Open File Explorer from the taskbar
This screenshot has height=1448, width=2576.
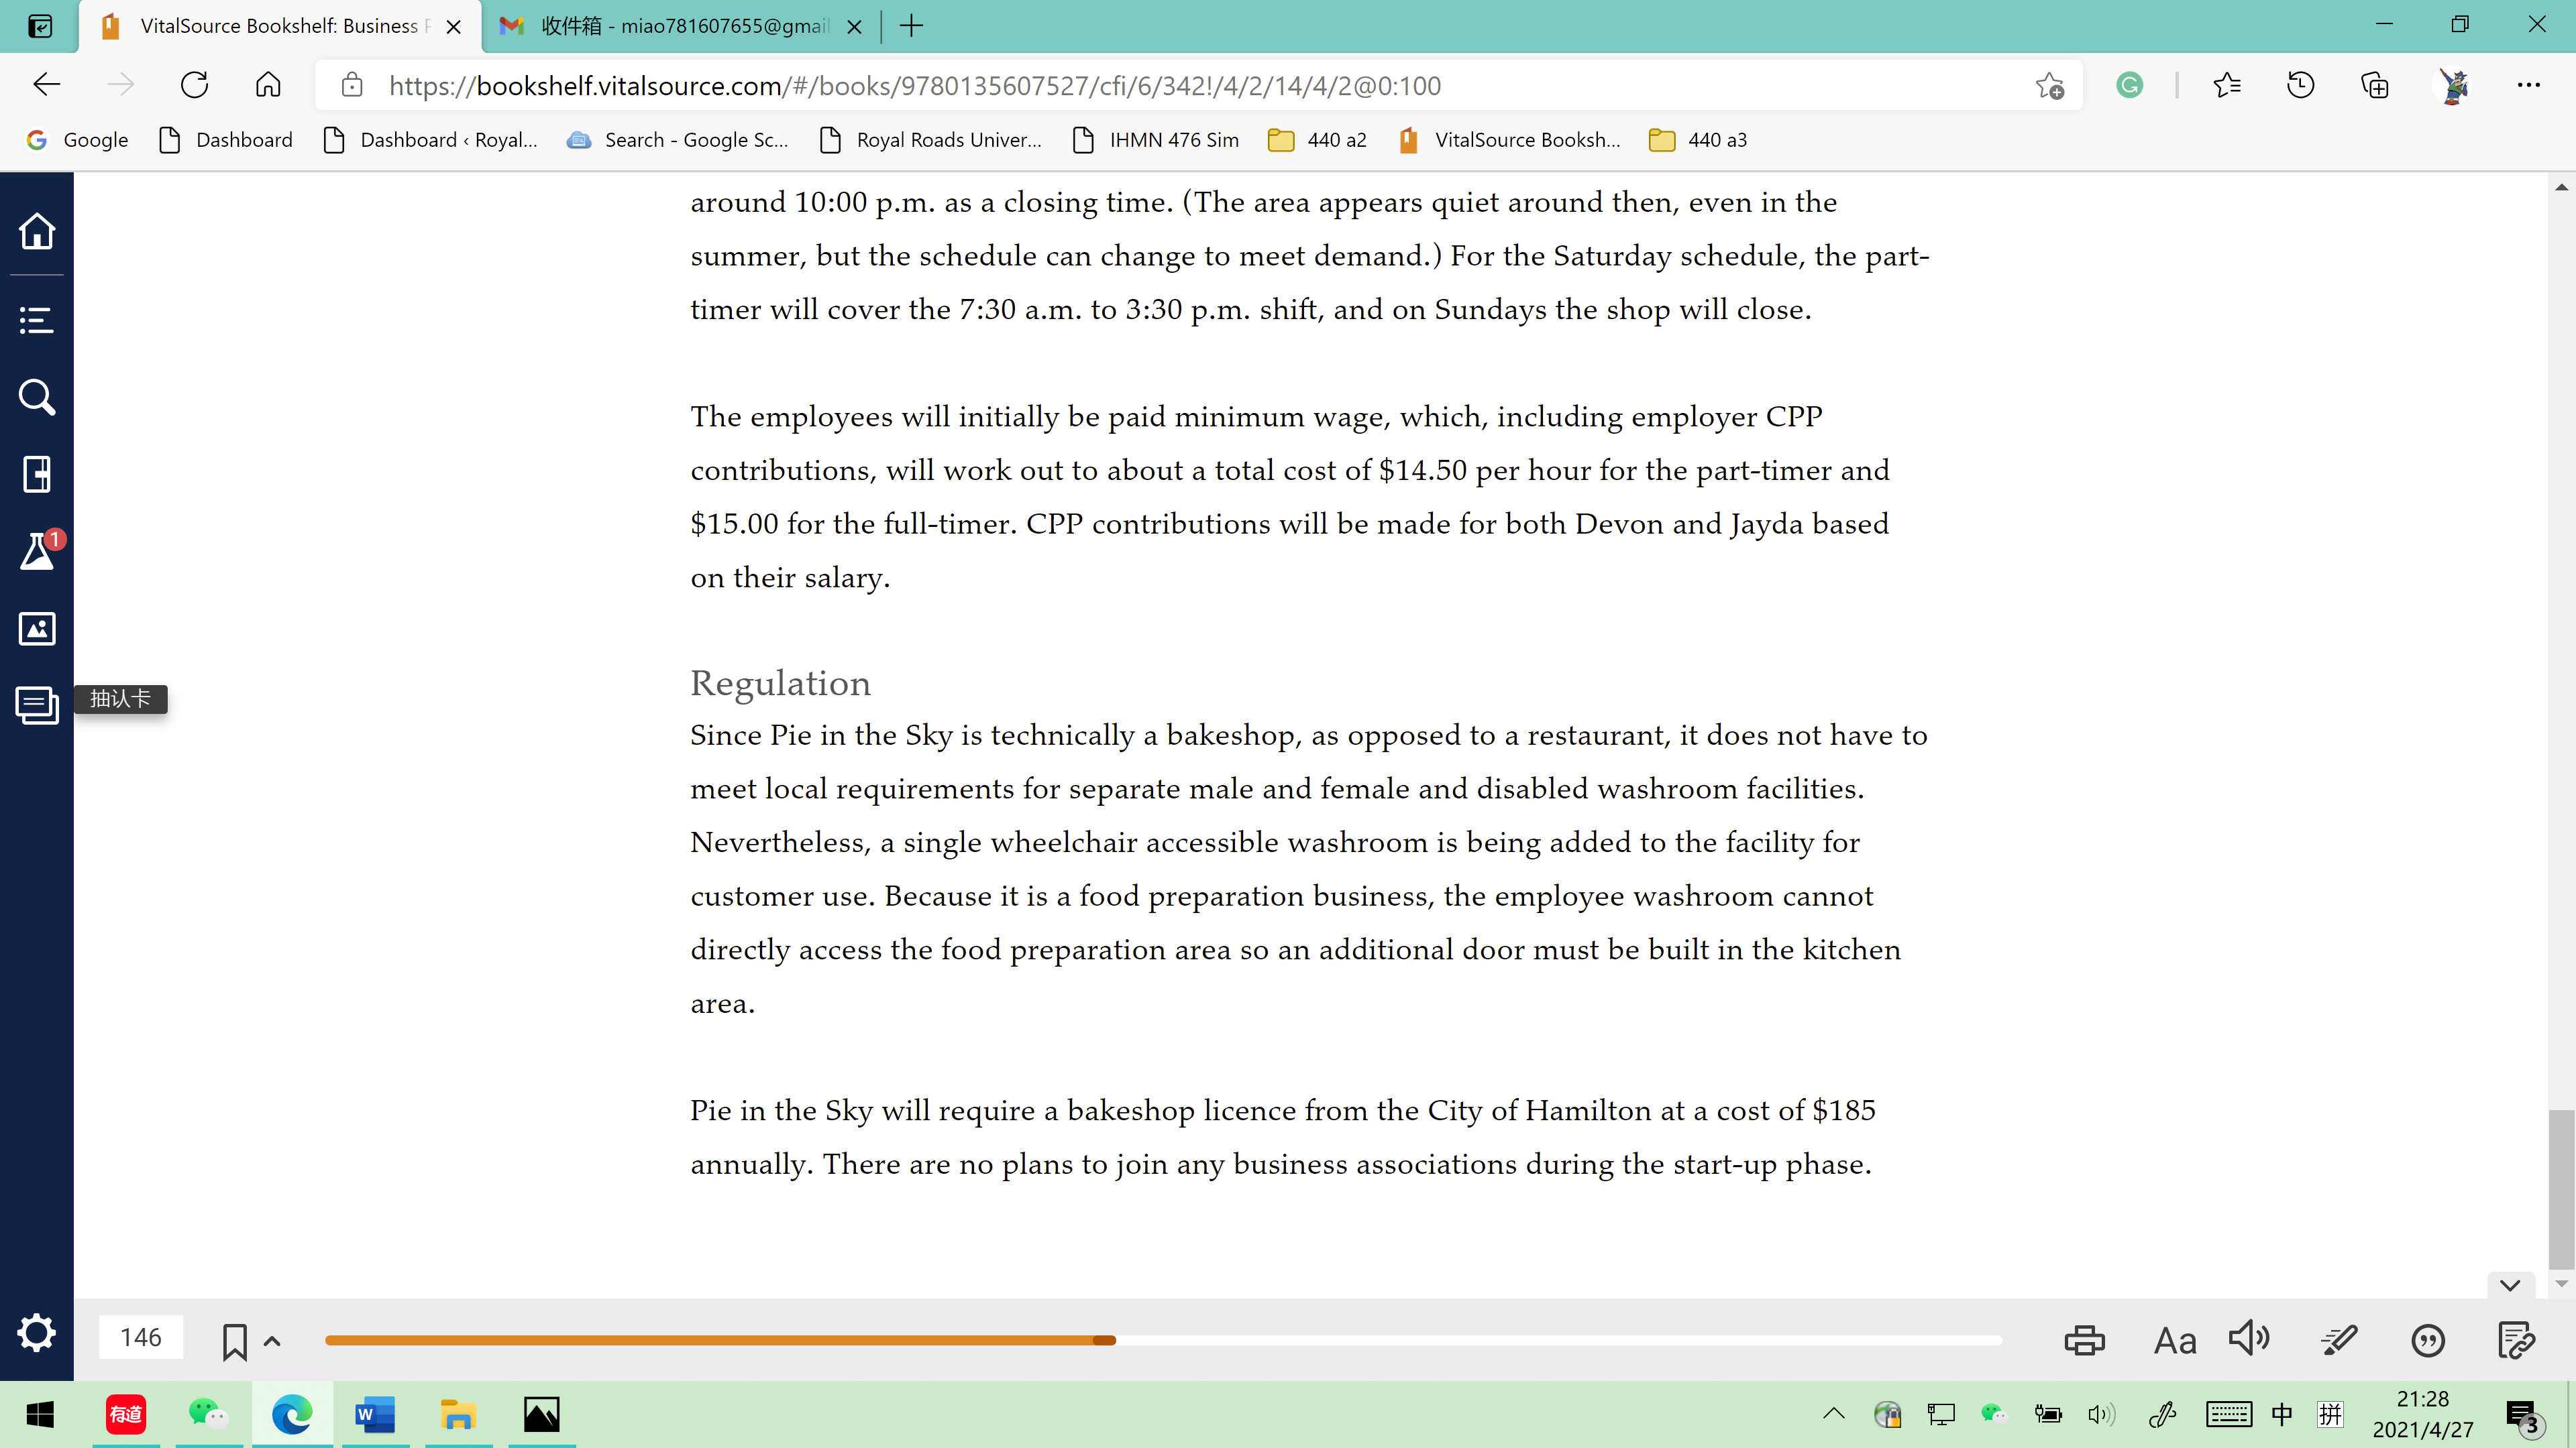(x=458, y=1414)
